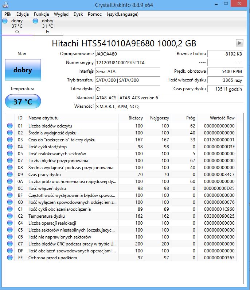Viewport: 250px width, 290px height.
Task: Click the blue 'dobry' health status button
Action: tap(23, 70)
